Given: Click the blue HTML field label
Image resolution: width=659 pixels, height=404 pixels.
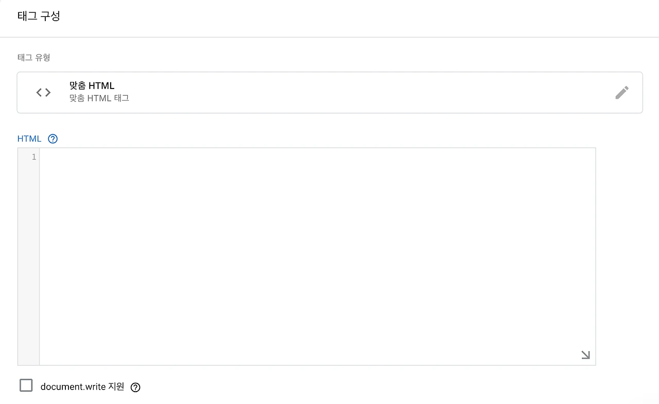Looking at the screenshot, I should [29, 139].
